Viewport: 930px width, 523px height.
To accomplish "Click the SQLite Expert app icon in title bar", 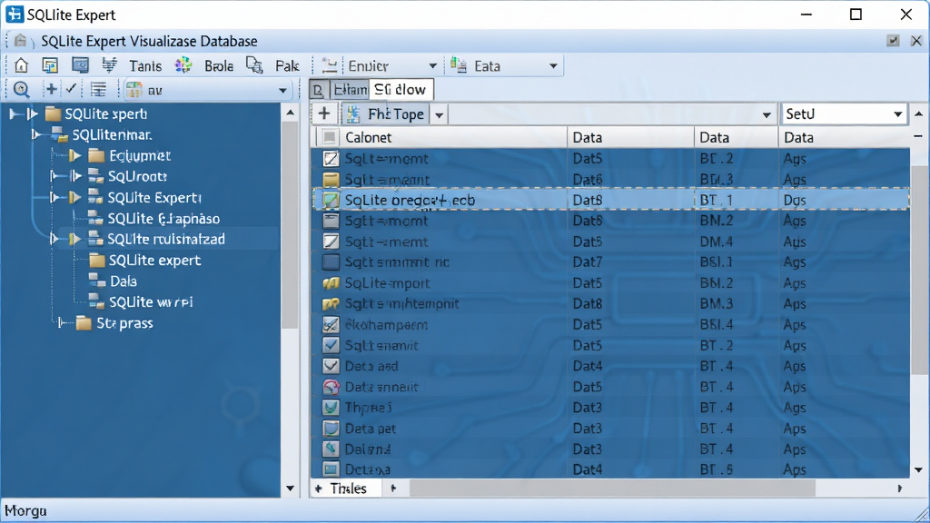I will (15, 15).
